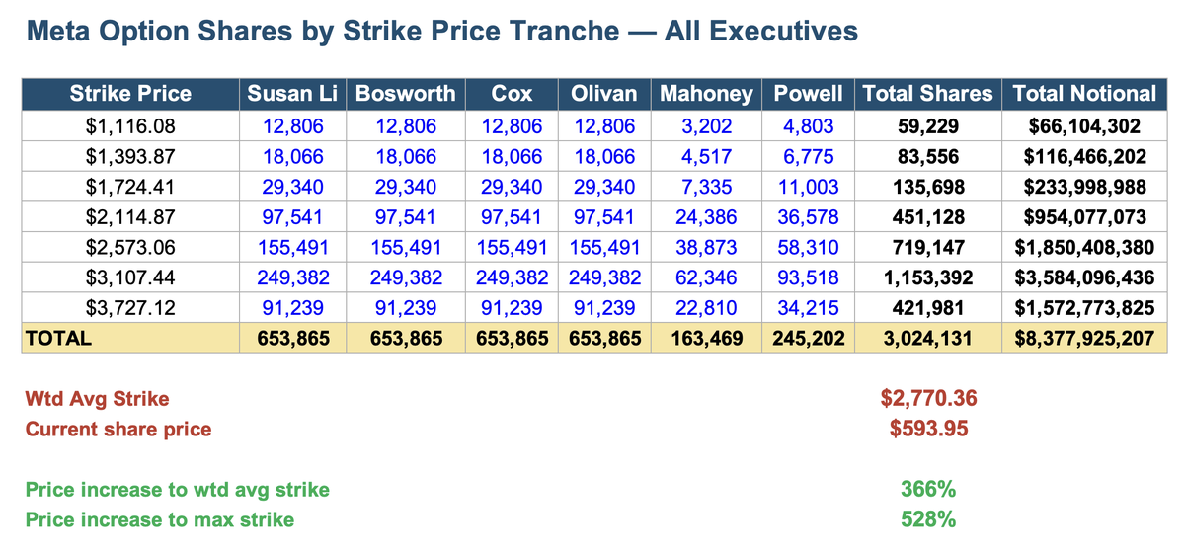Click Powell's 36,578 shares cell

808,217
